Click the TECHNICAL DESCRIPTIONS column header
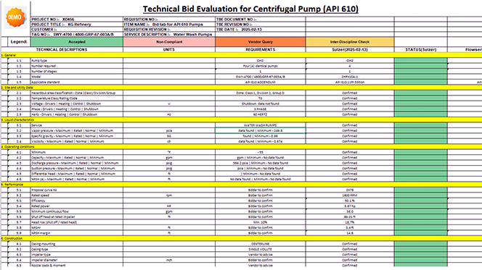 (62, 50)
